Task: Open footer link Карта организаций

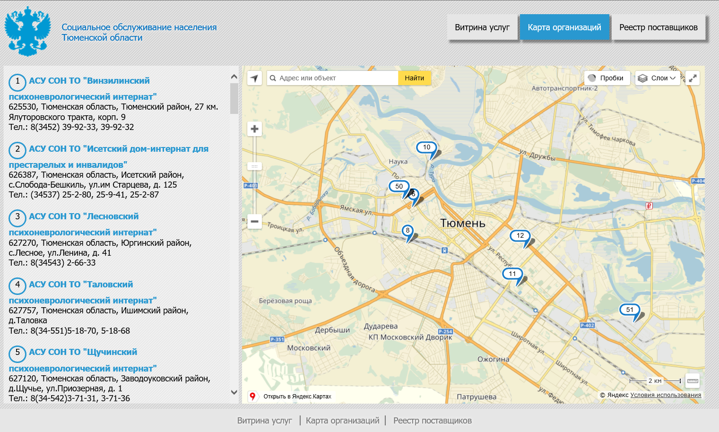Action: pos(343,421)
